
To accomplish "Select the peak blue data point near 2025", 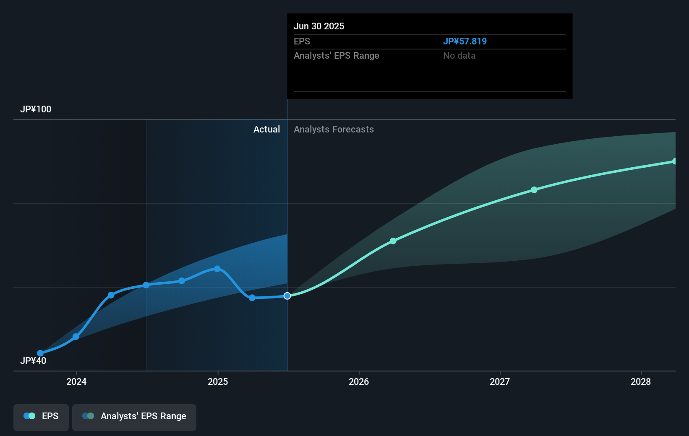I will coord(217,268).
